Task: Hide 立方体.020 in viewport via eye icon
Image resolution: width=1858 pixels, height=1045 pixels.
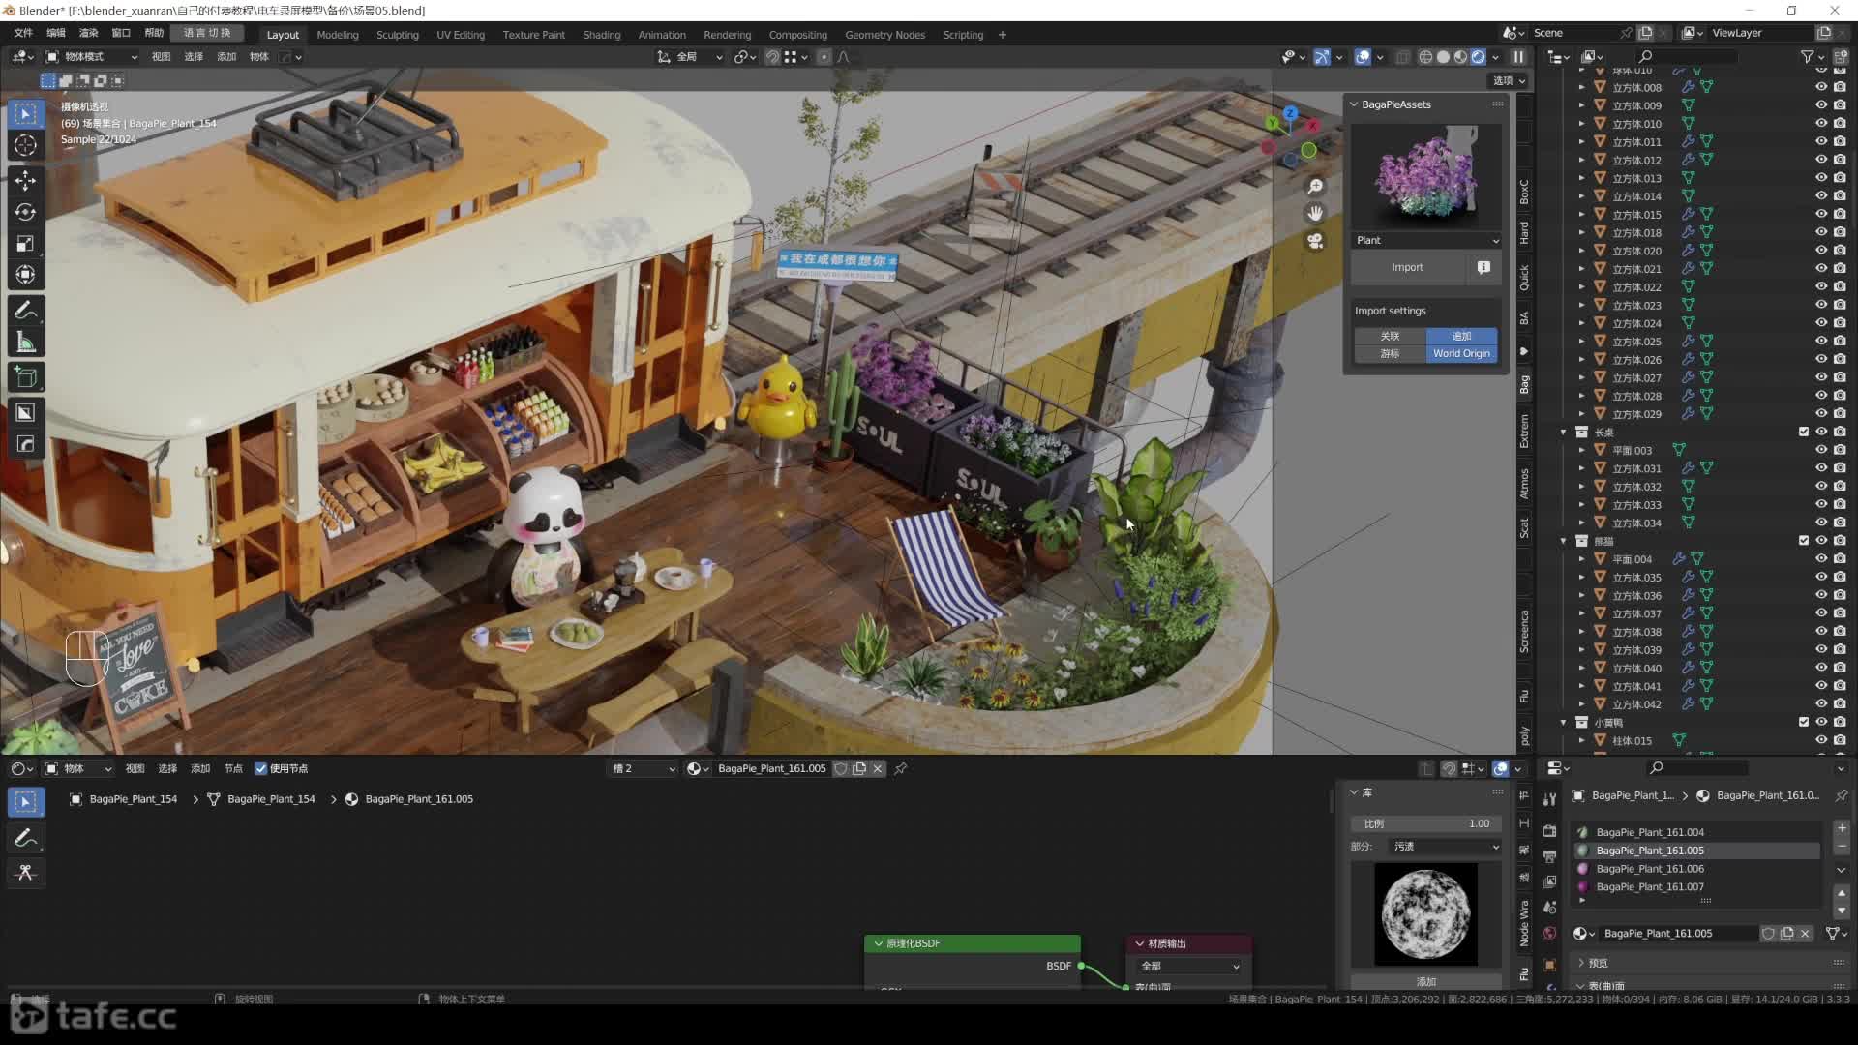Action: pos(1821,251)
